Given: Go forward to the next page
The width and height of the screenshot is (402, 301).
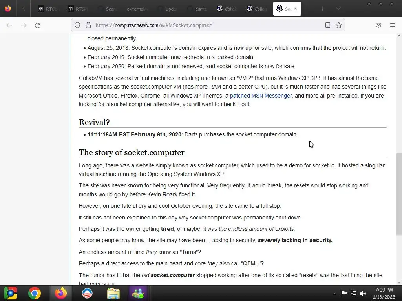Looking at the screenshot, I should click(24, 25).
